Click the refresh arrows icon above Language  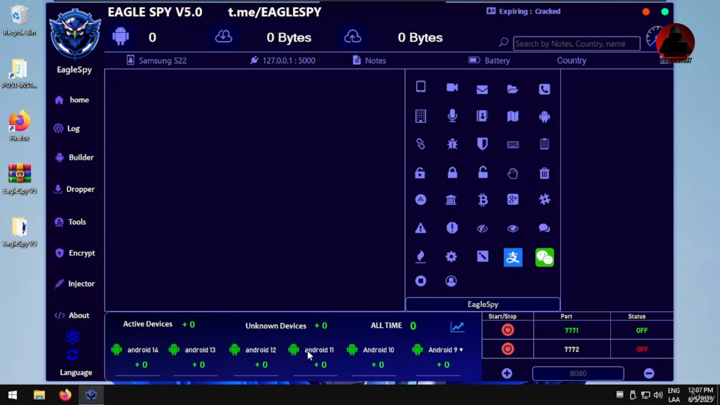tap(73, 355)
